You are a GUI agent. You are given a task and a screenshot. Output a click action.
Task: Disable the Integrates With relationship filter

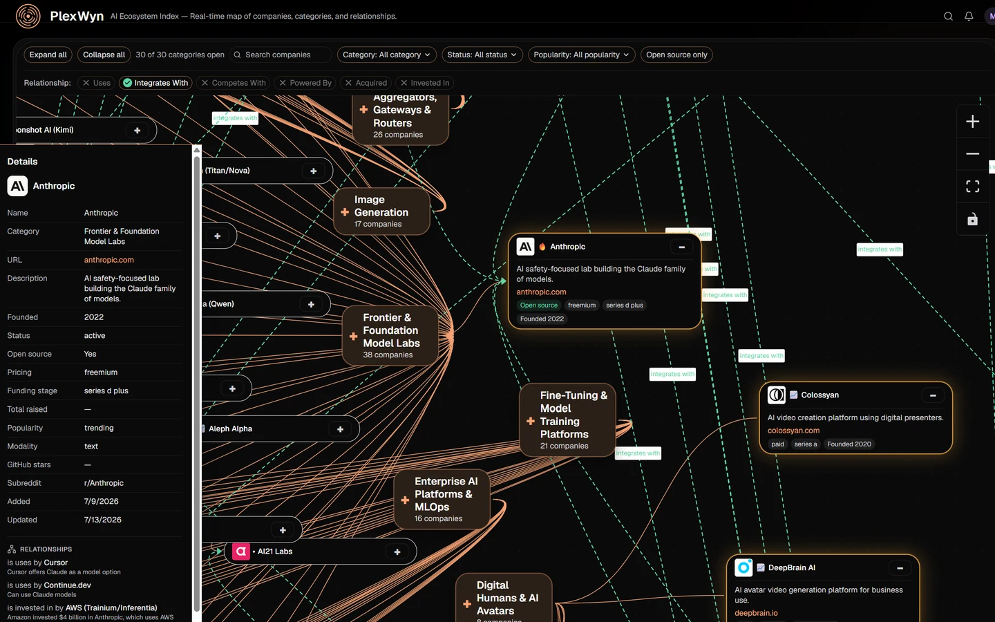155,83
